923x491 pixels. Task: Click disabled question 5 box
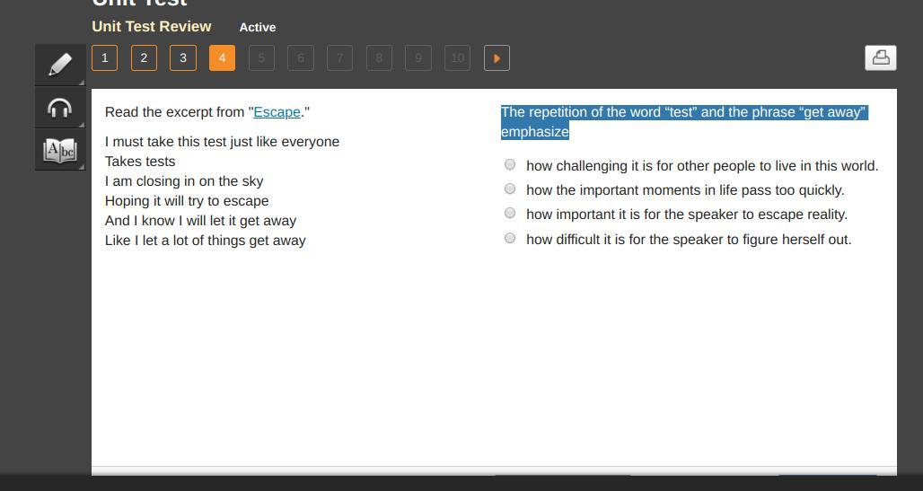coord(261,57)
